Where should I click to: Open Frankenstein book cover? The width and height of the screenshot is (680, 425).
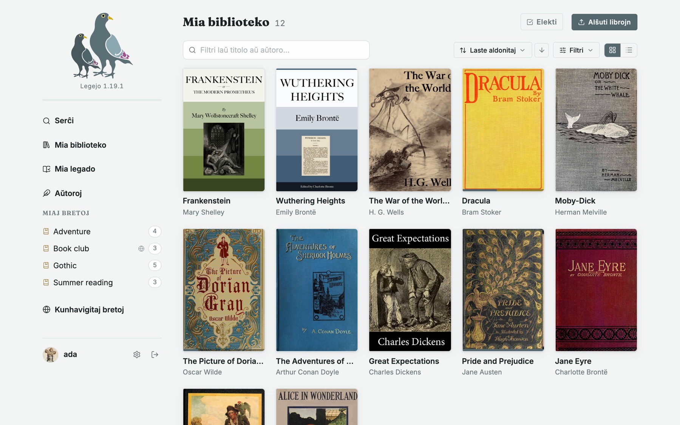point(224,130)
